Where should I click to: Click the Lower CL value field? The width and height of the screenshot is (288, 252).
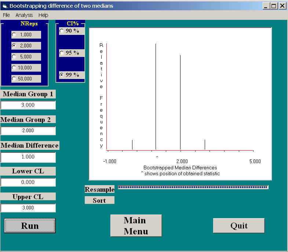(x=28, y=182)
